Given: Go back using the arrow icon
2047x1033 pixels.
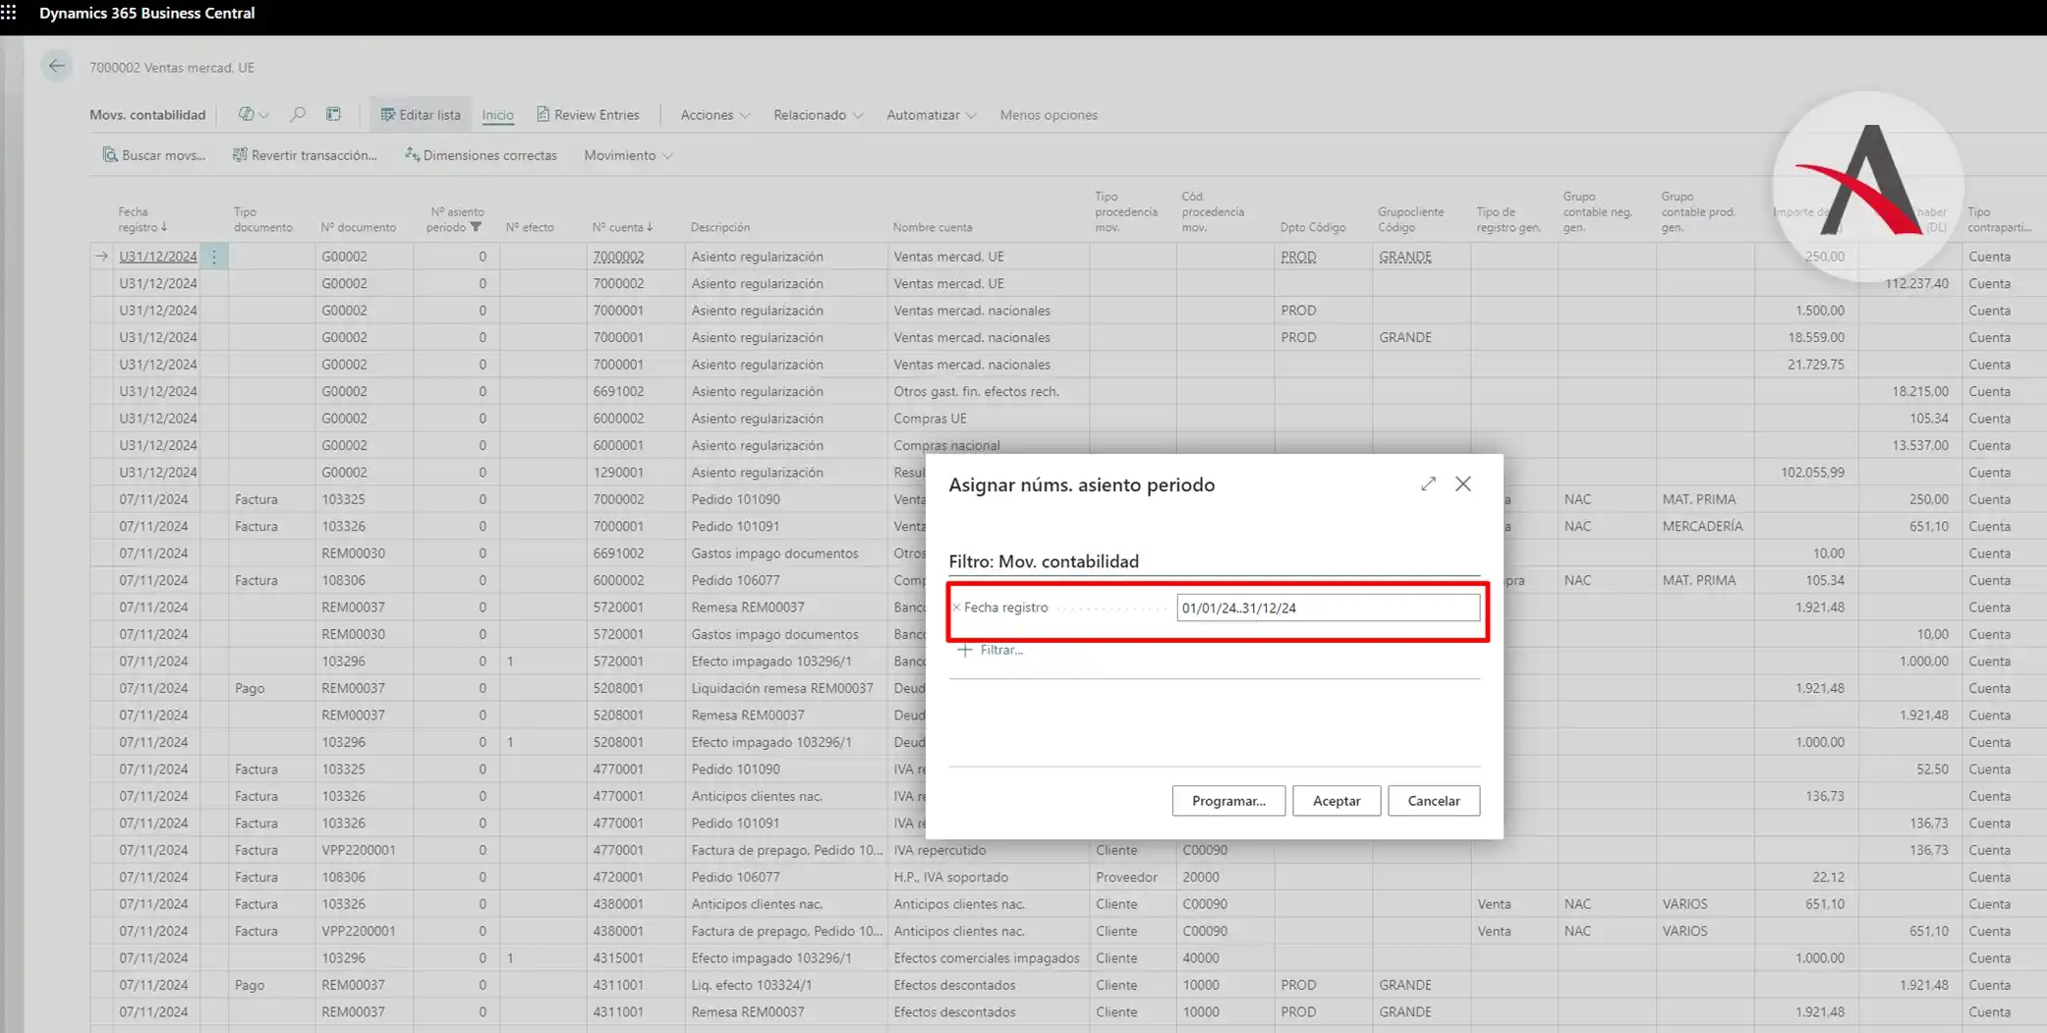Looking at the screenshot, I should (56, 67).
